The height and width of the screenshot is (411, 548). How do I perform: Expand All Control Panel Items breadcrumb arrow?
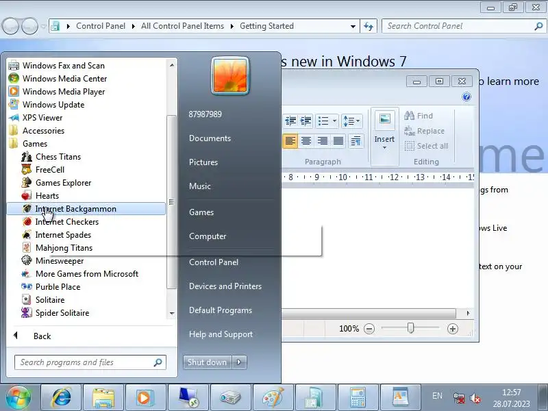point(232,26)
